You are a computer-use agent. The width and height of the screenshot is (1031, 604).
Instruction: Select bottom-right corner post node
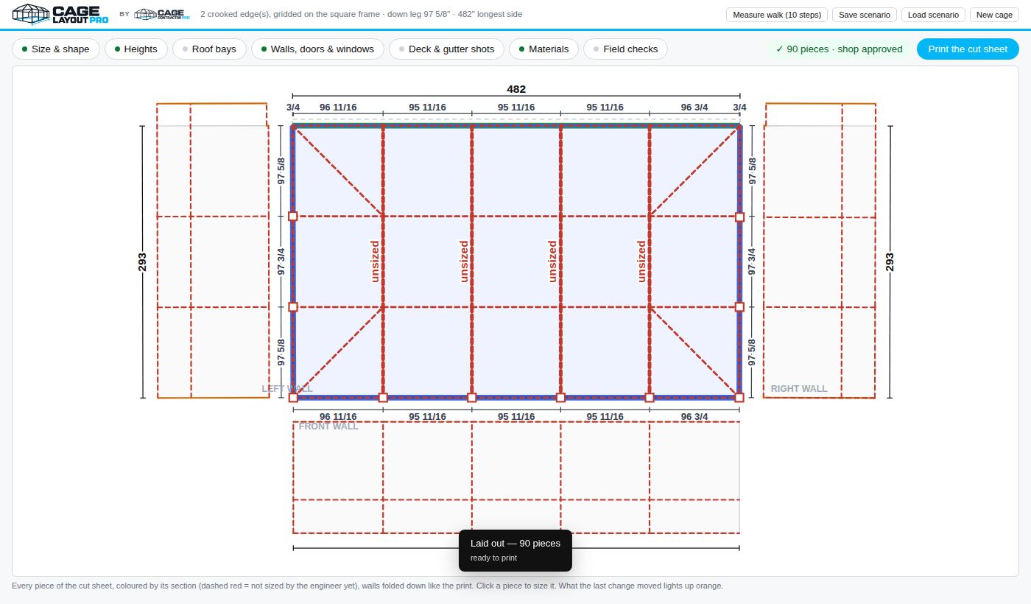(739, 398)
